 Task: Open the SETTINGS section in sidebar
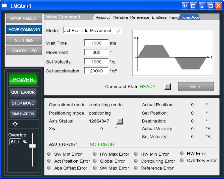click(x=24, y=40)
